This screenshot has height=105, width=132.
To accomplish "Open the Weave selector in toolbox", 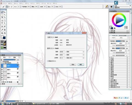I will pyautogui.click(x=5, y=44).
